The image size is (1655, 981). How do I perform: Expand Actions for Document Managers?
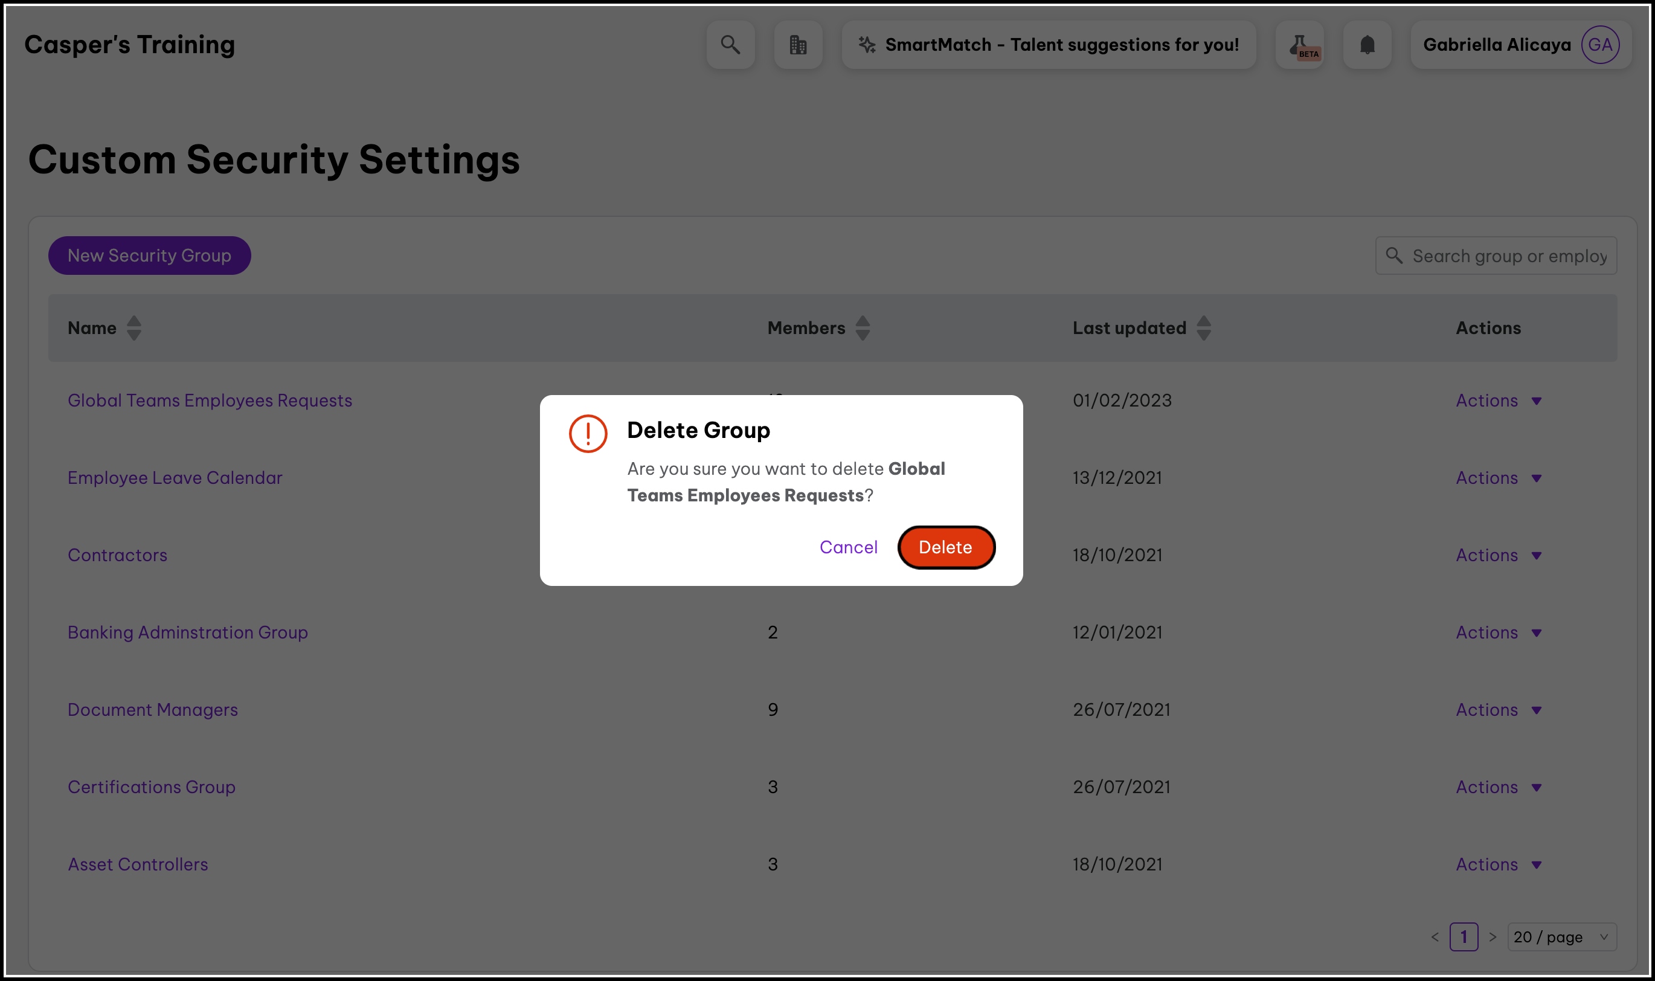(1499, 710)
